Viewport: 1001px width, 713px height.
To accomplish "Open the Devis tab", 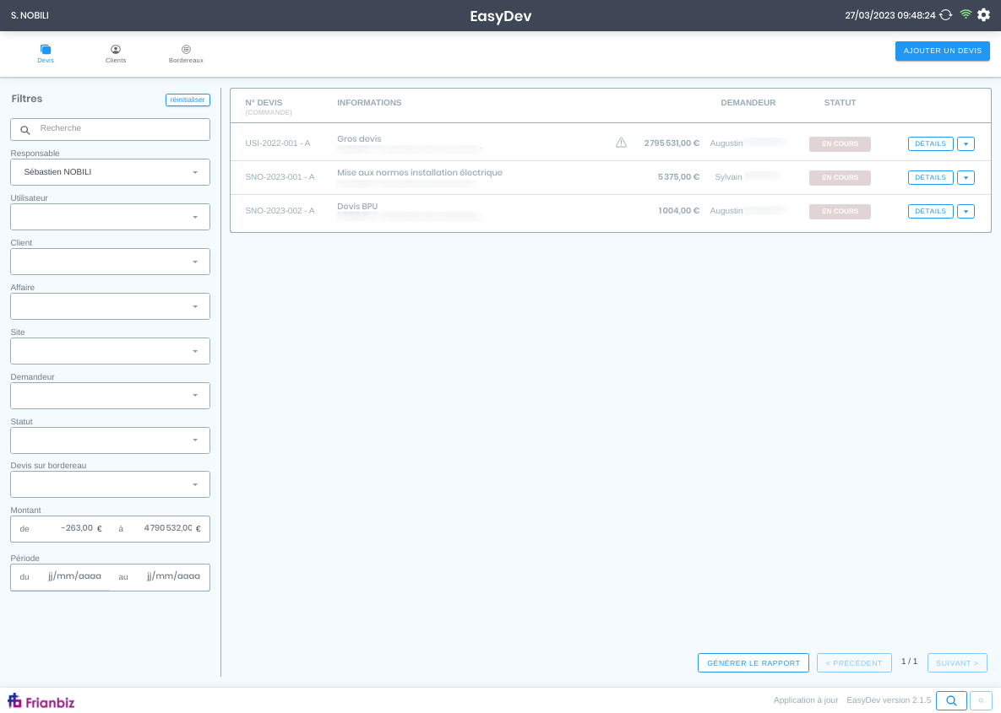I will [46, 53].
